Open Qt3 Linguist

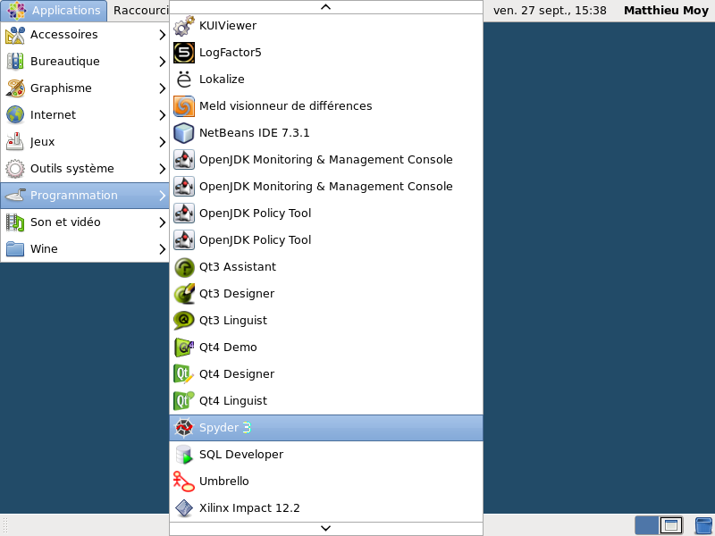(326, 321)
